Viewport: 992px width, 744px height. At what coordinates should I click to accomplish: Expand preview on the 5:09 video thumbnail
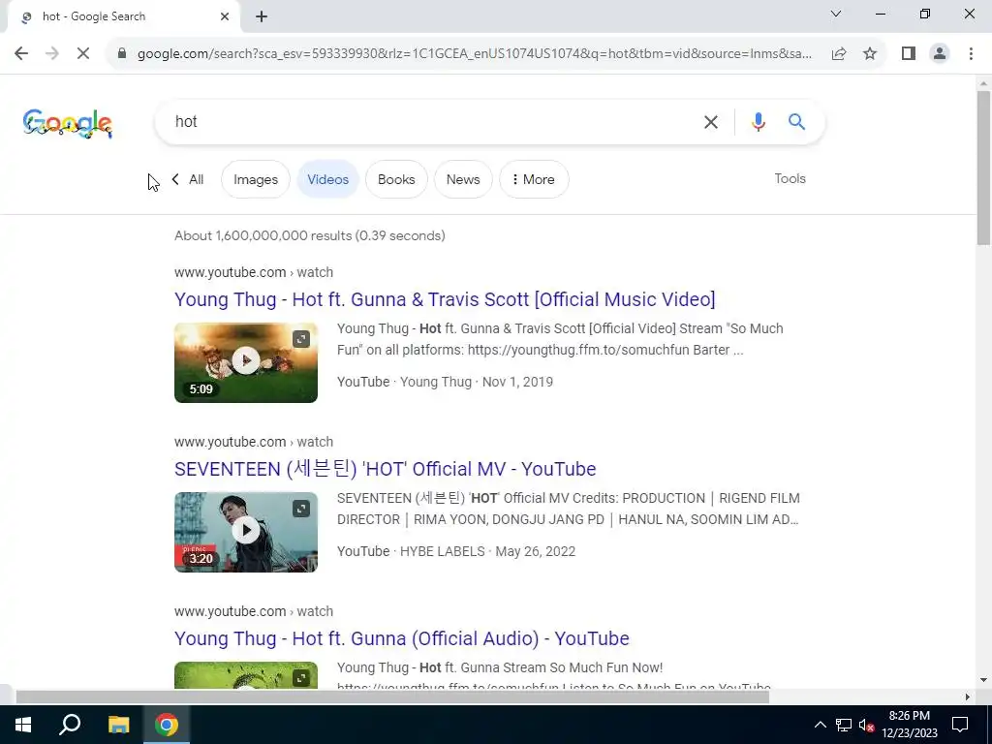[x=301, y=339]
